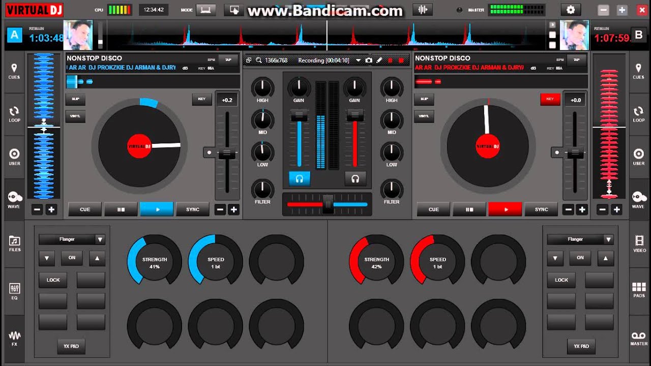Open the FX panel
Viewport: 651px width, 366px height.
click(x=14, y=338)
